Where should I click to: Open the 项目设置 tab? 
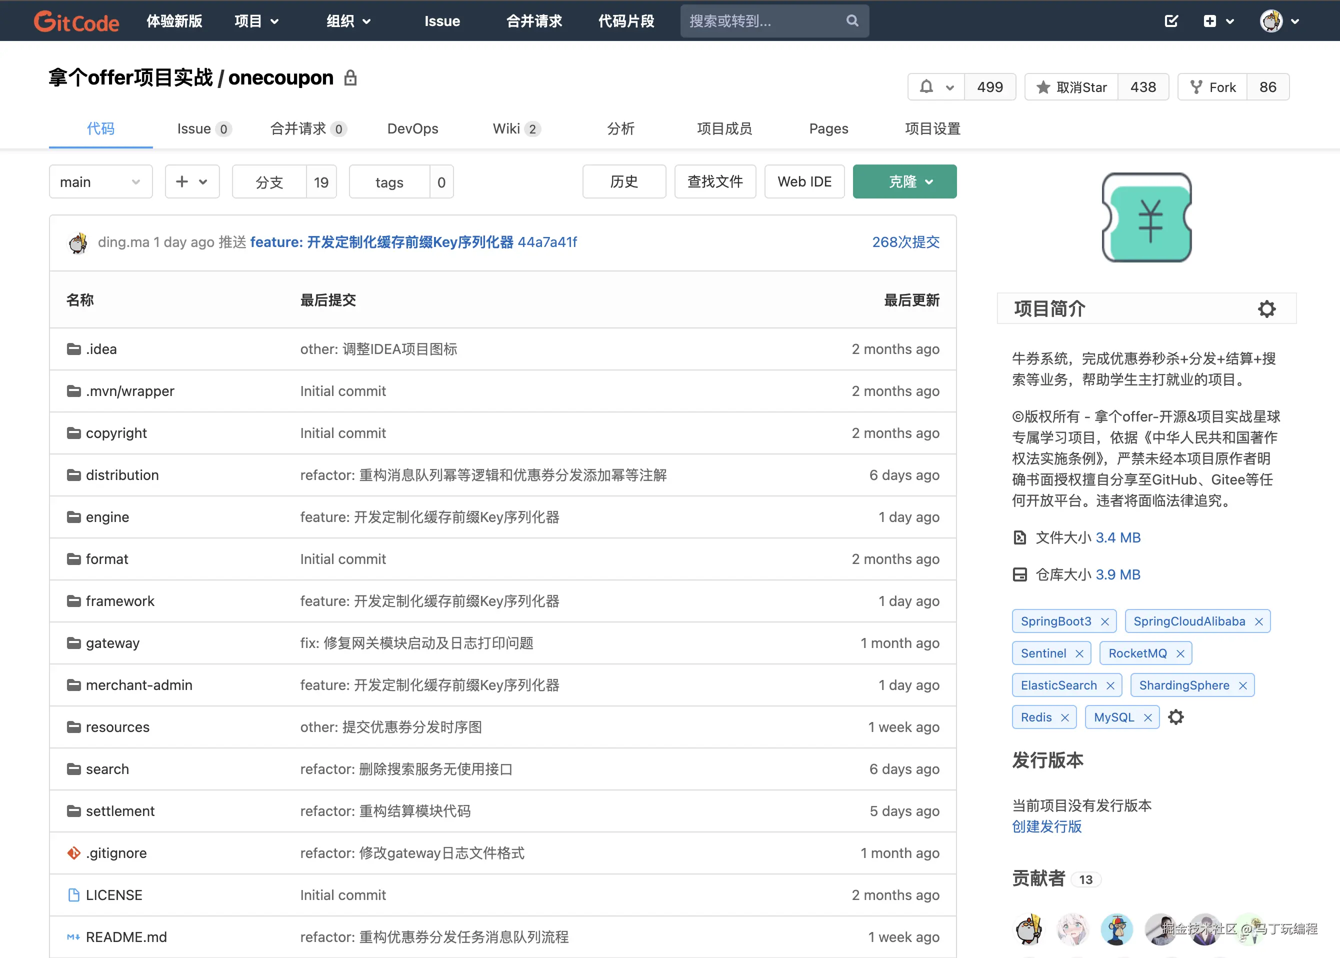[932, 128]
